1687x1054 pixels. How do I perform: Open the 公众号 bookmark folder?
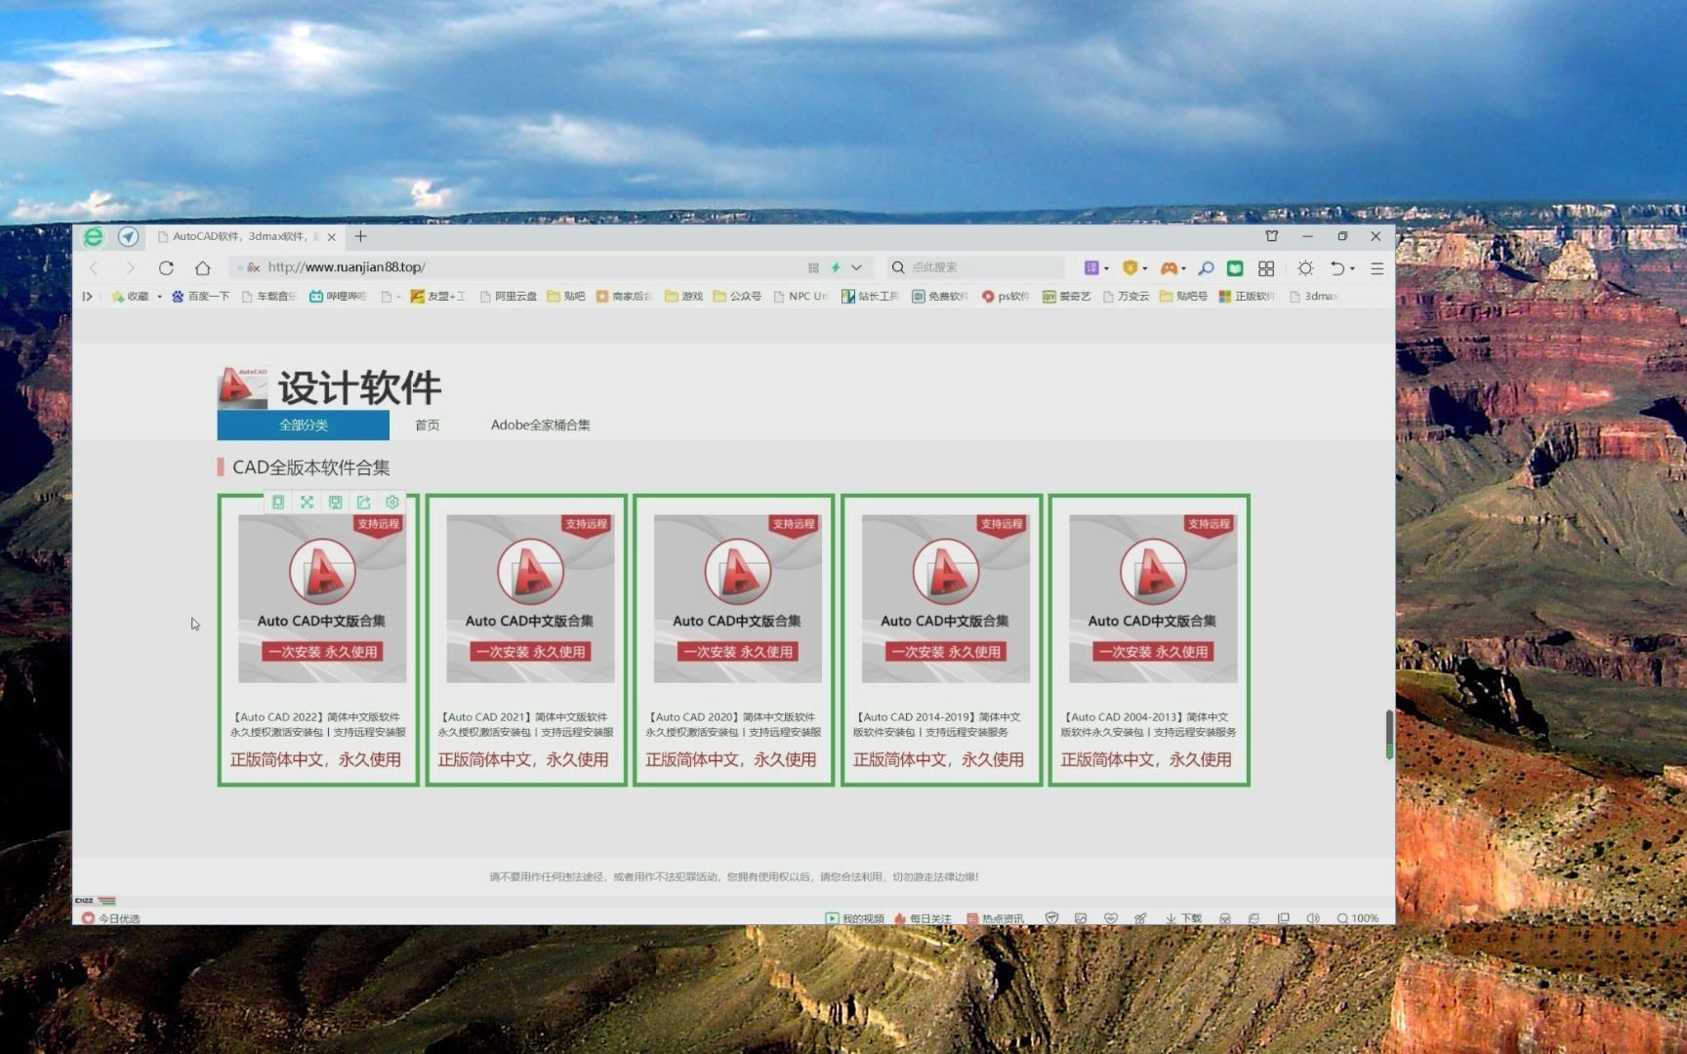pos(737,296)
